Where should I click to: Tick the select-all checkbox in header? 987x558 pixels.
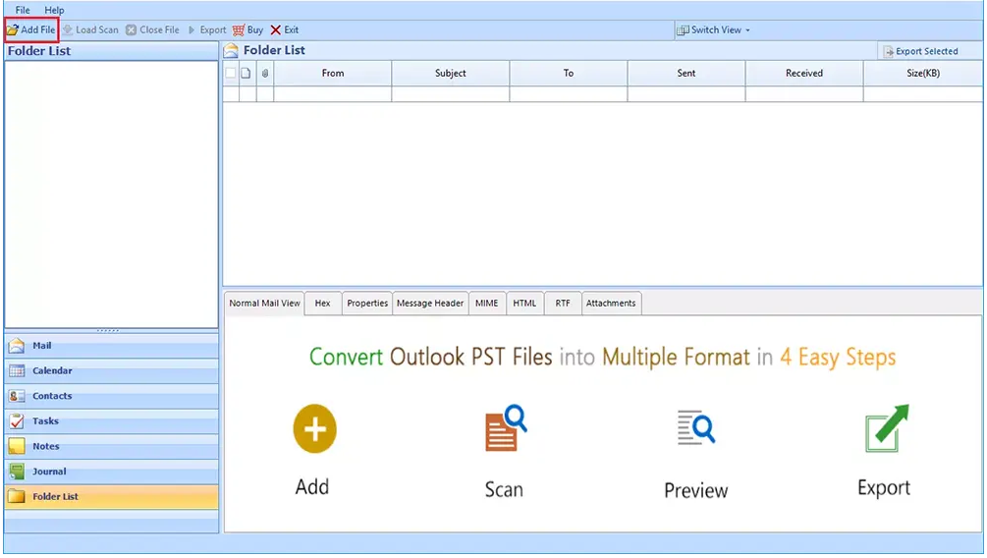coord(231,73)
